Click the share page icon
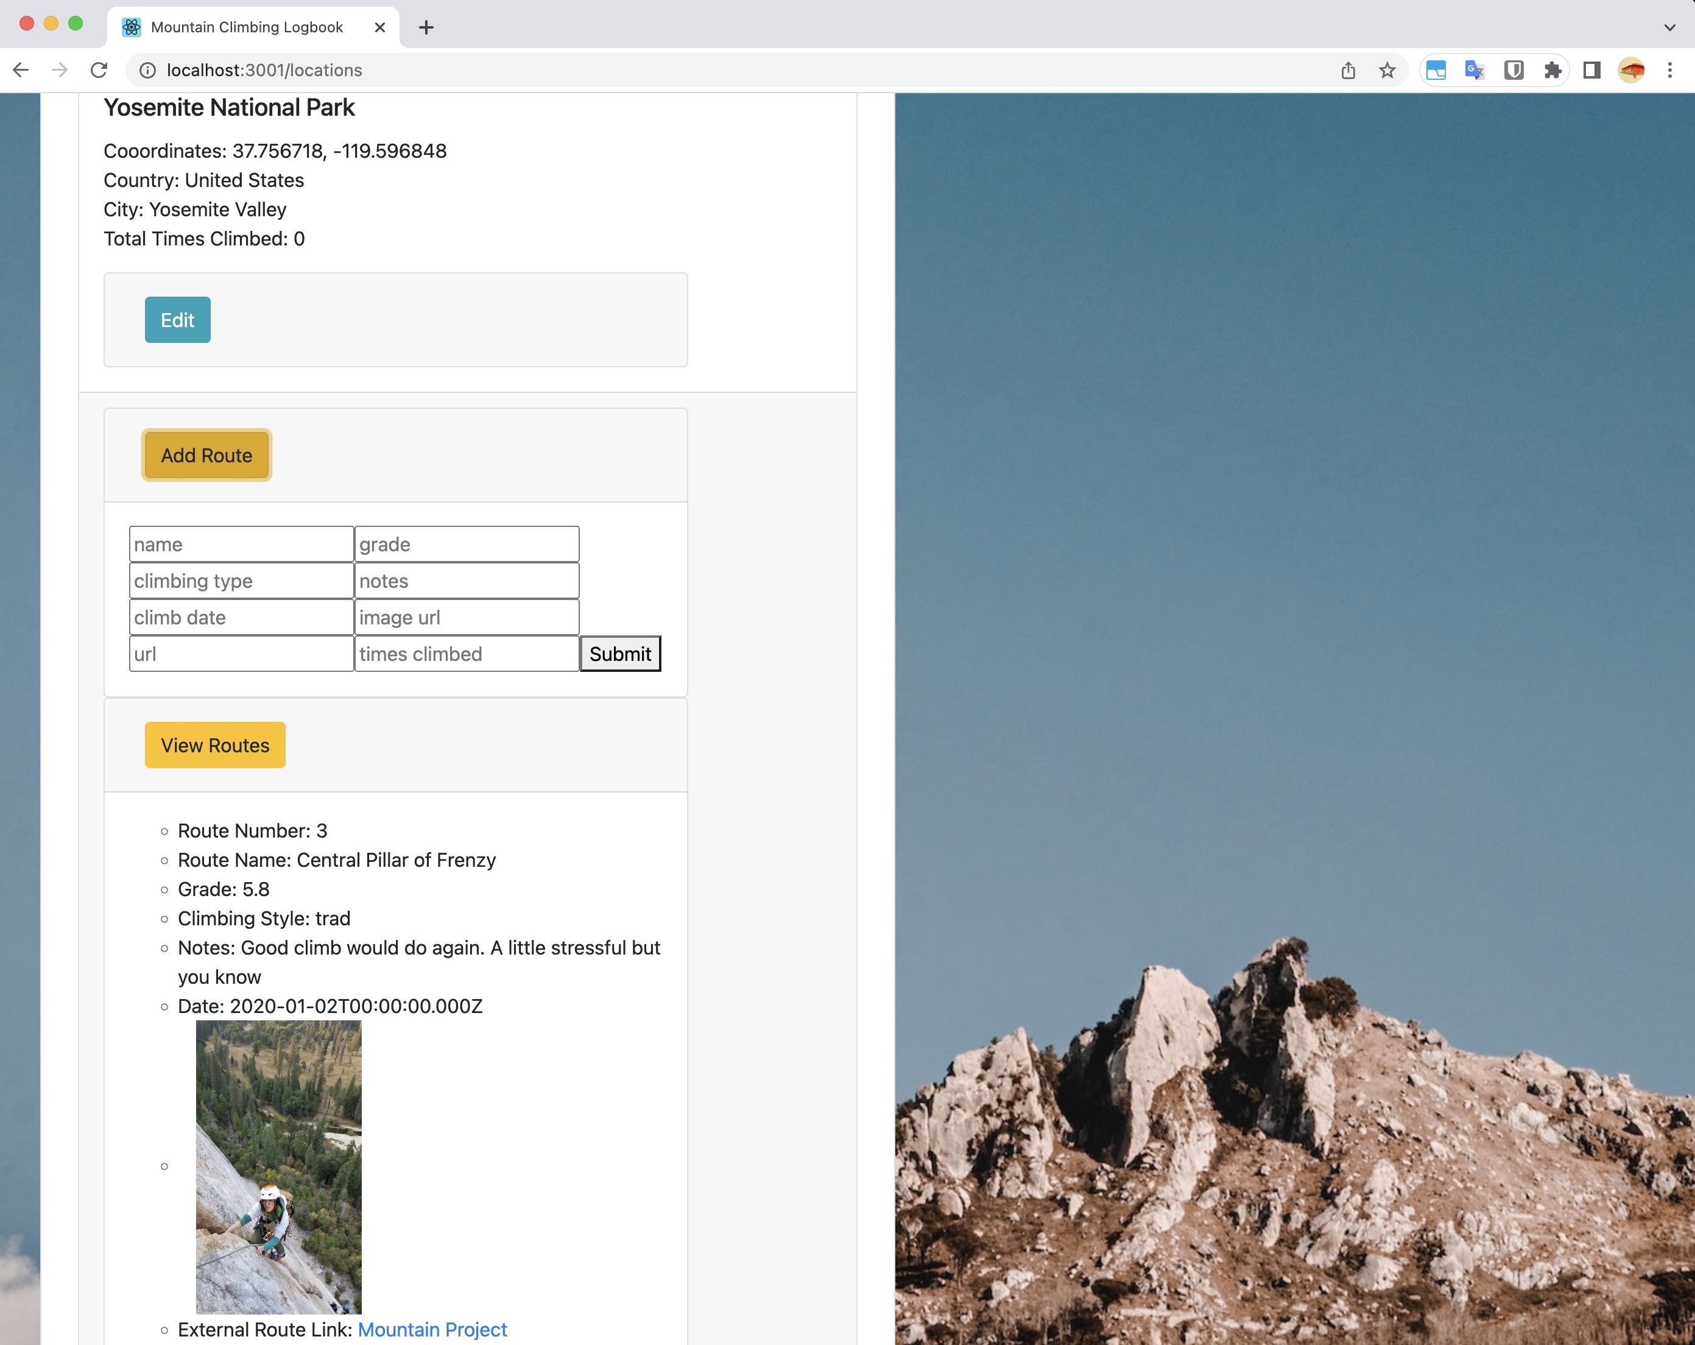Image resolution: width=1695 pixels, height=1345 pixels. point(1347,70)
